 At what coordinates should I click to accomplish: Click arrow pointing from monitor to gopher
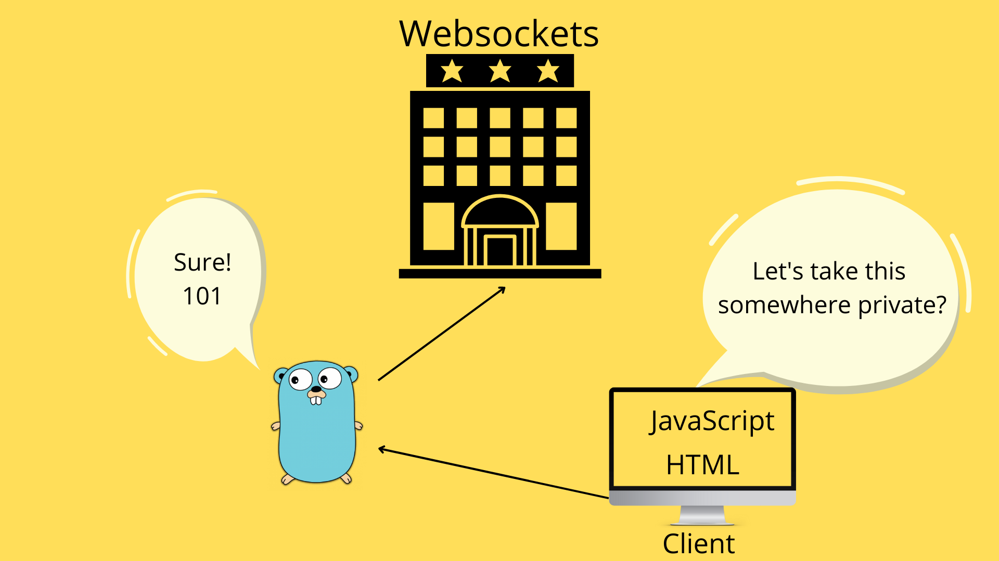pos(493,473)
